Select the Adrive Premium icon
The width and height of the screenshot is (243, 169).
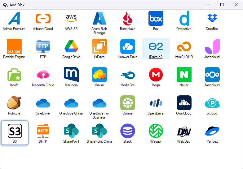[14, 18]
